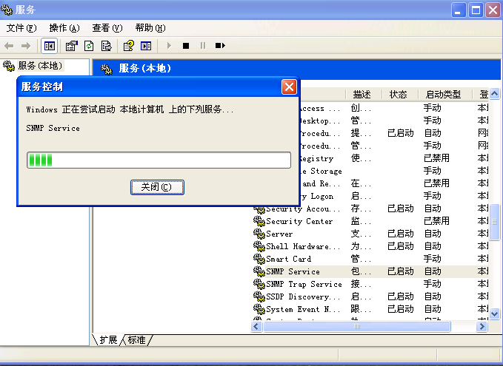Click 已禁用 in Security Center row
Image resolution: width=503 pixels, height=366 pixels.
pos(436,221)
